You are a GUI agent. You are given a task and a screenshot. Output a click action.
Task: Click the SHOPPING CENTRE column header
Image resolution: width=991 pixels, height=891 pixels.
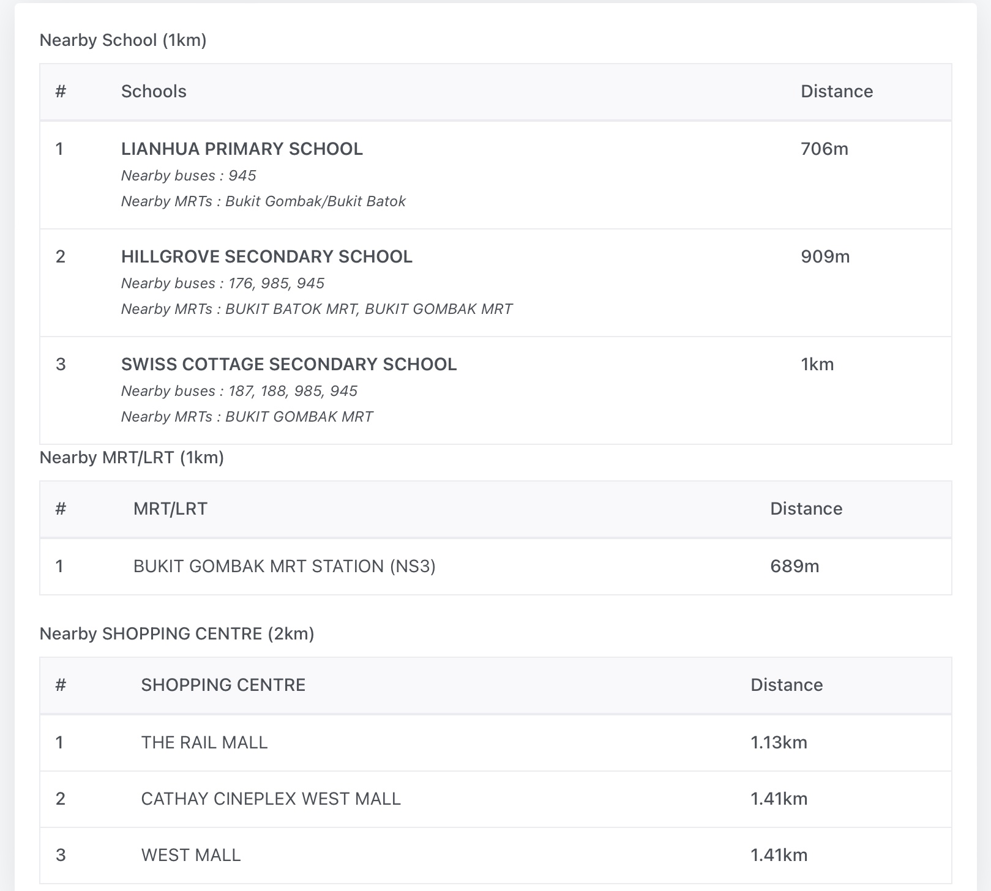[x=223, y=685]
